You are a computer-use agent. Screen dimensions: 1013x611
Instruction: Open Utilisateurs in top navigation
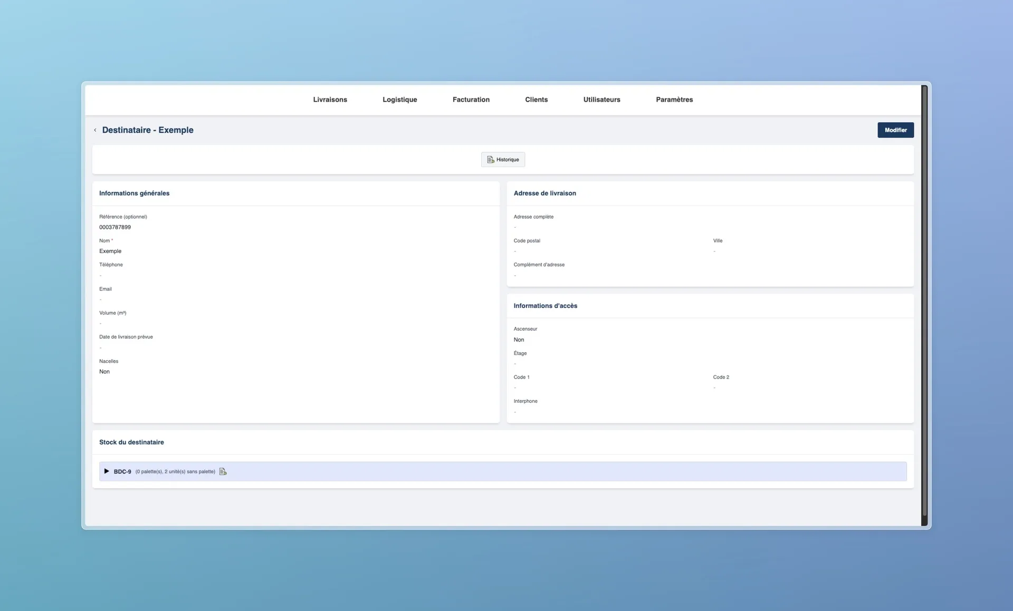601,100
